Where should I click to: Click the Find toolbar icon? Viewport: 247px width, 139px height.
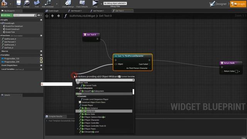tap(37, 4)
